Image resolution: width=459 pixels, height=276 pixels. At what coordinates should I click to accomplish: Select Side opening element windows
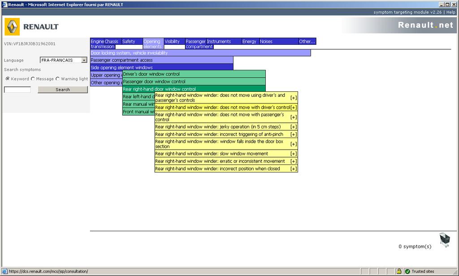click(161, 67)
